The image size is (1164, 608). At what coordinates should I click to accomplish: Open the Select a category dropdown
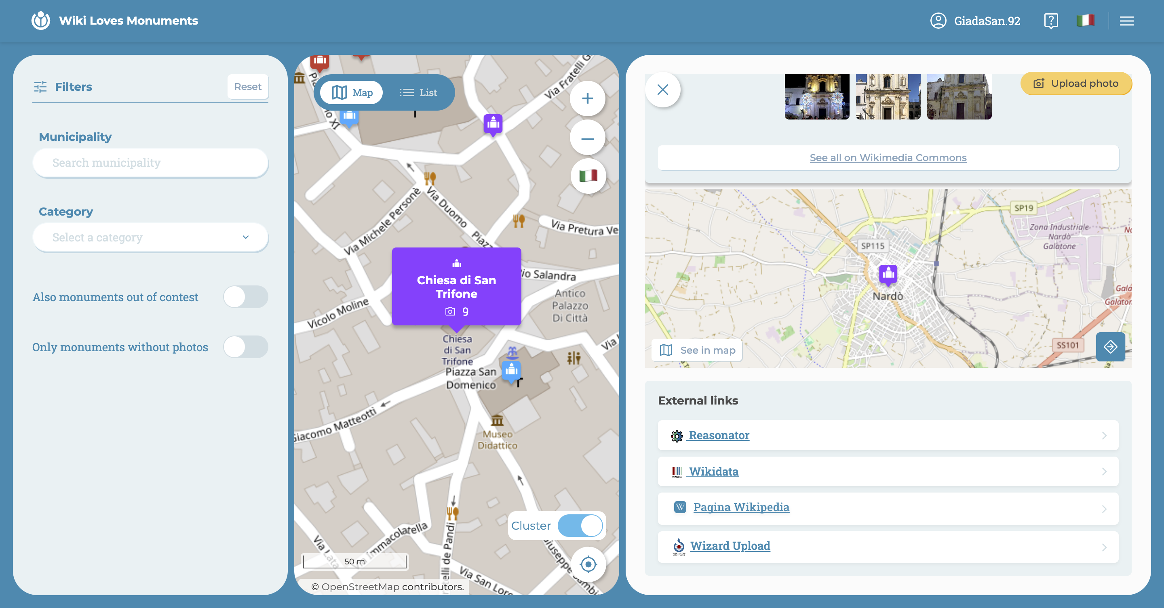tap(150, 237)
